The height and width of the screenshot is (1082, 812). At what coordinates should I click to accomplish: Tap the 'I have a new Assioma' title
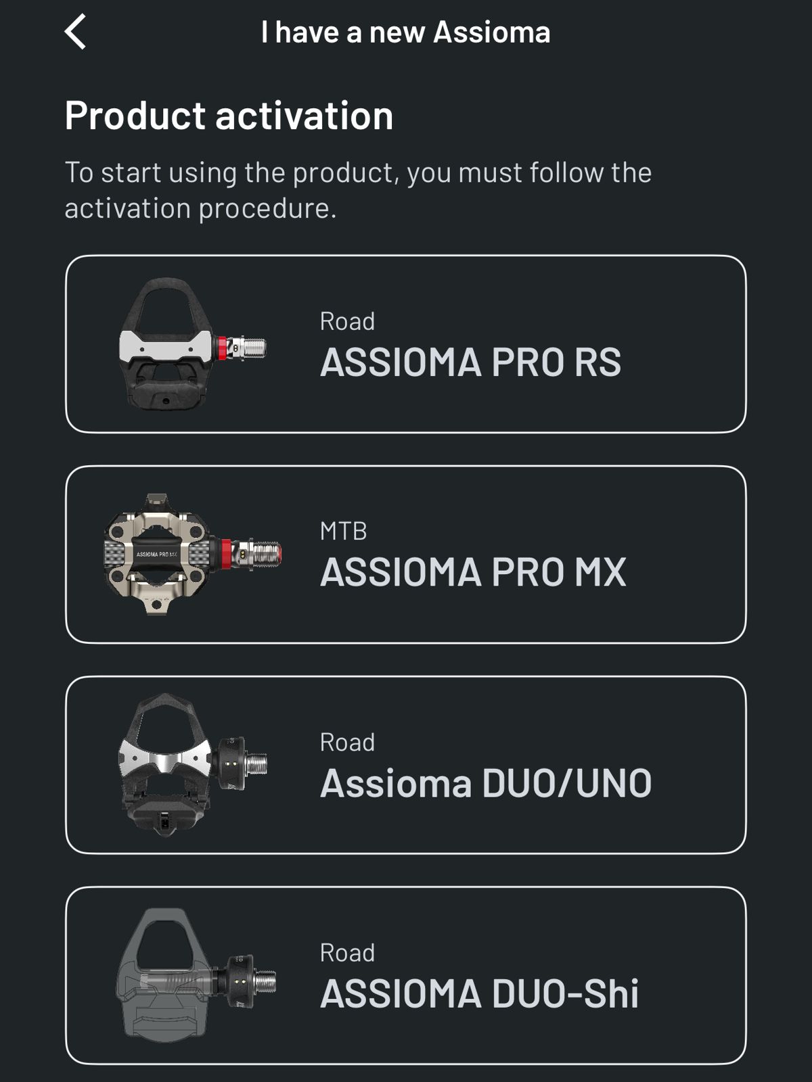[406, 32]
